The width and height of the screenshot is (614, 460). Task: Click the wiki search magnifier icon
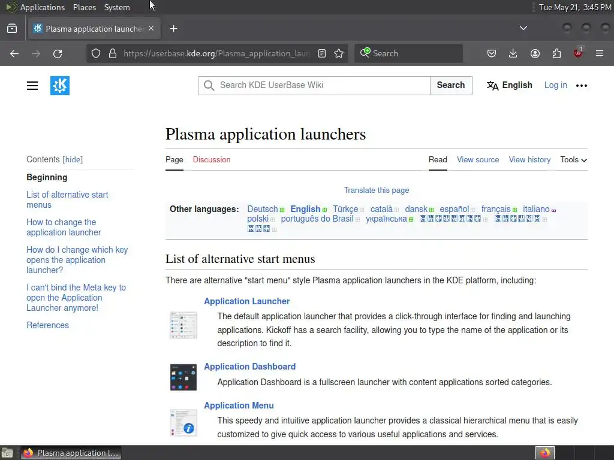tap(209, 86)
